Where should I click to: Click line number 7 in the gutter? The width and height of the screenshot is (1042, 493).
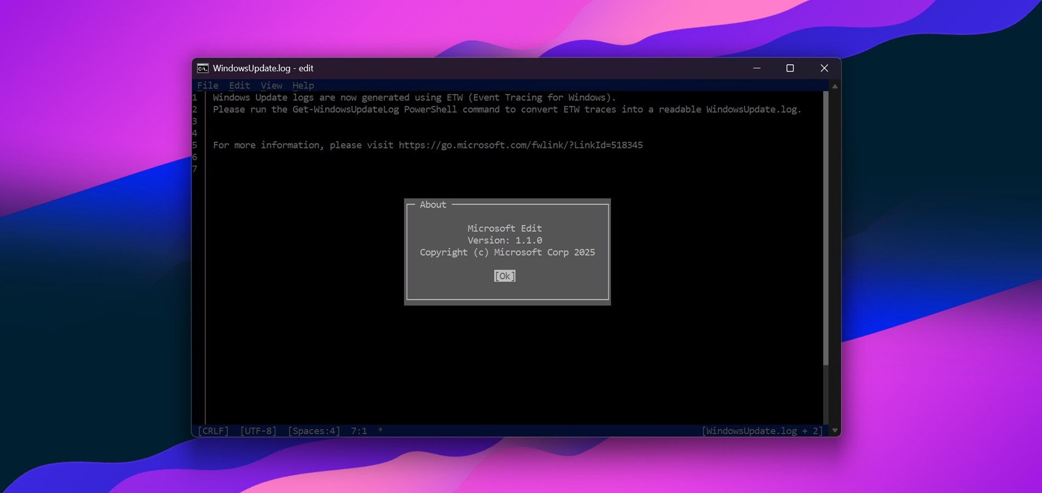(x=195, y=169)
